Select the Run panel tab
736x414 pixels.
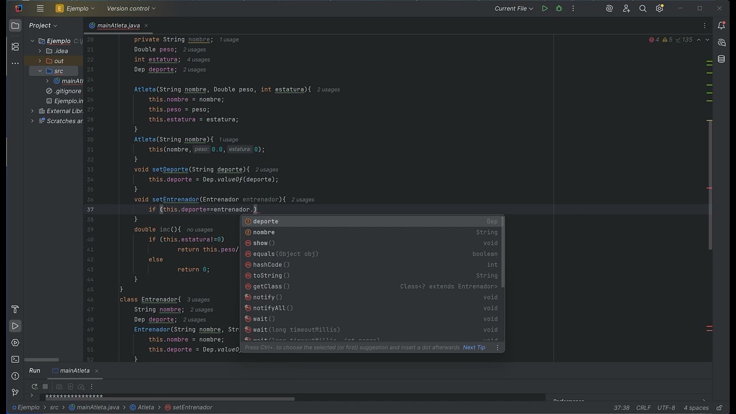tap(34, 371)
